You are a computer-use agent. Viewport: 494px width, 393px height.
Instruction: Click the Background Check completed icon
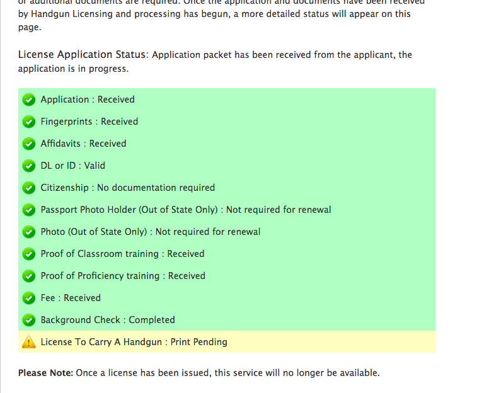click(x=28, y=320)
